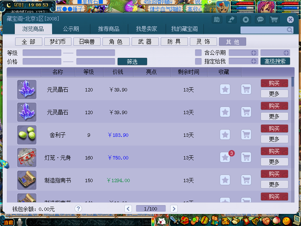Image resolution: width=301 pixels, height=226 pixels.
Task: Add 灯笼·元身 to cart
Action: coord(246,158)
